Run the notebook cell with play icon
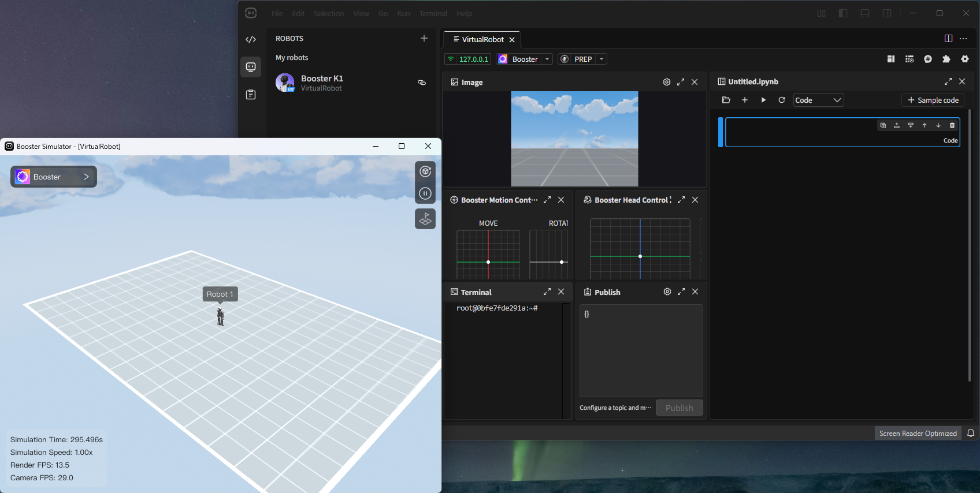 (763, 100)
